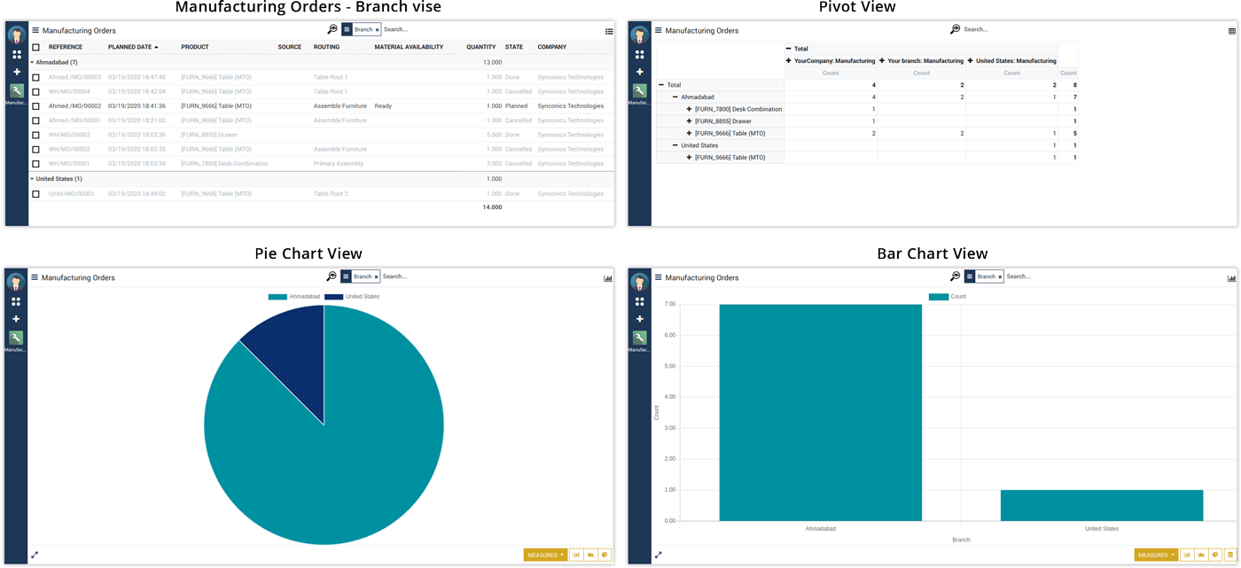Select the checkbox for Unite/MO/00001
1241x568 pixels.
[35, 194]
